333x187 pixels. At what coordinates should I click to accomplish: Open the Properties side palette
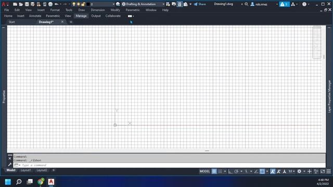4,97
